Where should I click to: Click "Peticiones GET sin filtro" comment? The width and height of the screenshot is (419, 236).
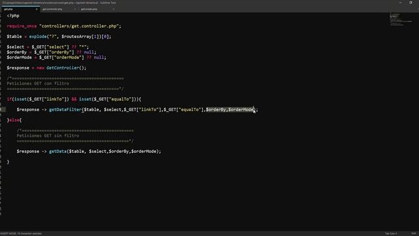(48, 136)
